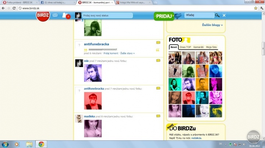
Task: Open File Explorer from taskbar
Action: click(x=29, y=144)
